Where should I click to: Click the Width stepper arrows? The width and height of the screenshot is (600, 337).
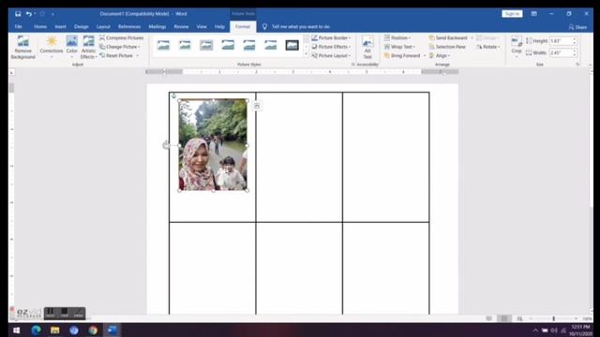click(575, 52)
